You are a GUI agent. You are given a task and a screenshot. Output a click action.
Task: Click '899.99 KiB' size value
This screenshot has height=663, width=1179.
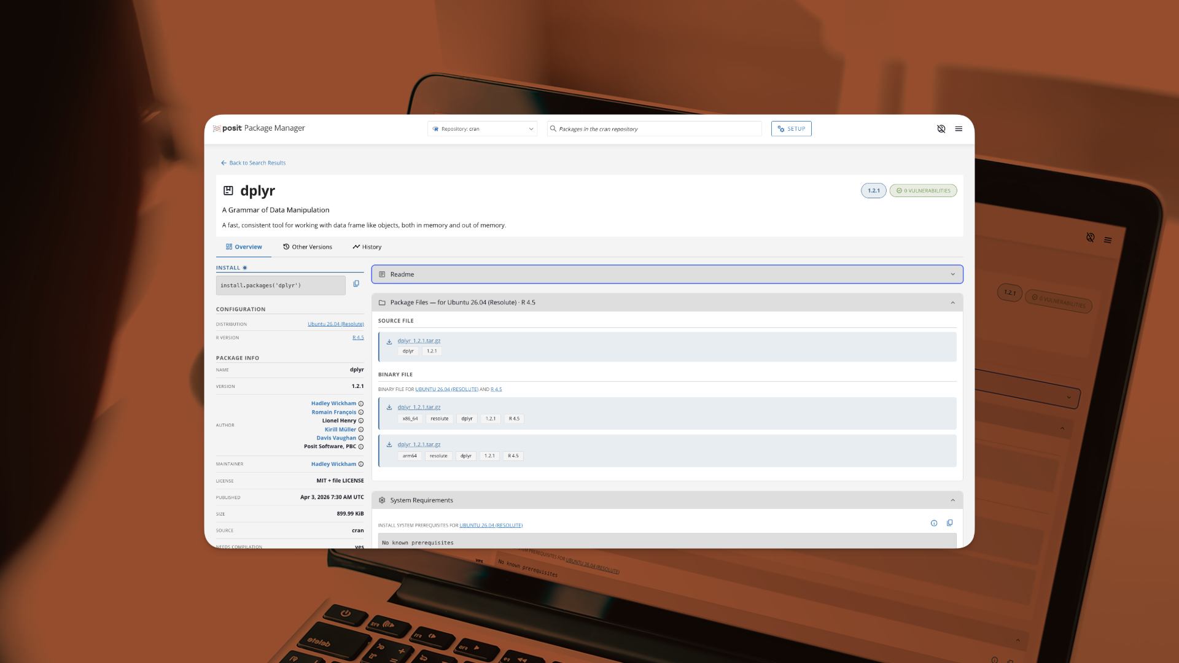tap(350, 514)
